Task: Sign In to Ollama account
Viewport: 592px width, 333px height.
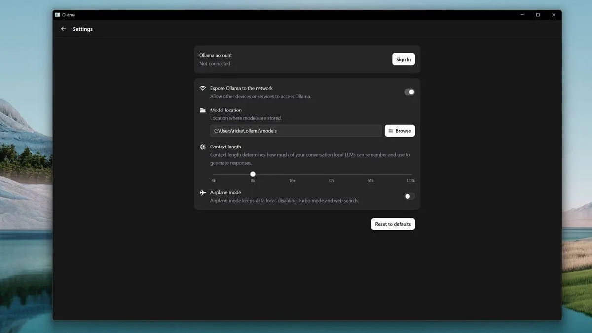Action: coord(404,59)
